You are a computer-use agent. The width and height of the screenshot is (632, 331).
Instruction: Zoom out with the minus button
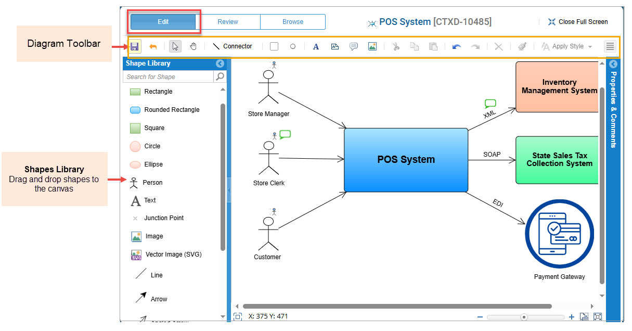click(480, 317)
